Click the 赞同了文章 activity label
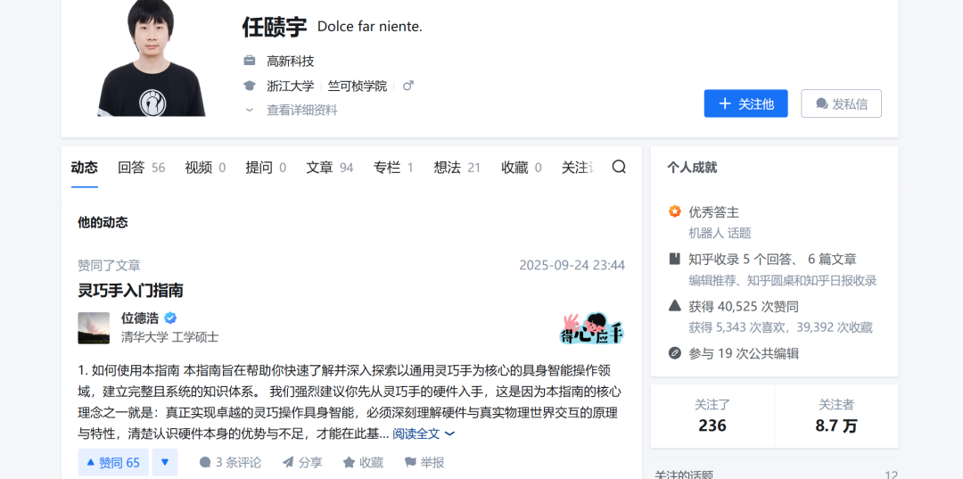Screen dimensions: 963x479 [x=110, y=265]
